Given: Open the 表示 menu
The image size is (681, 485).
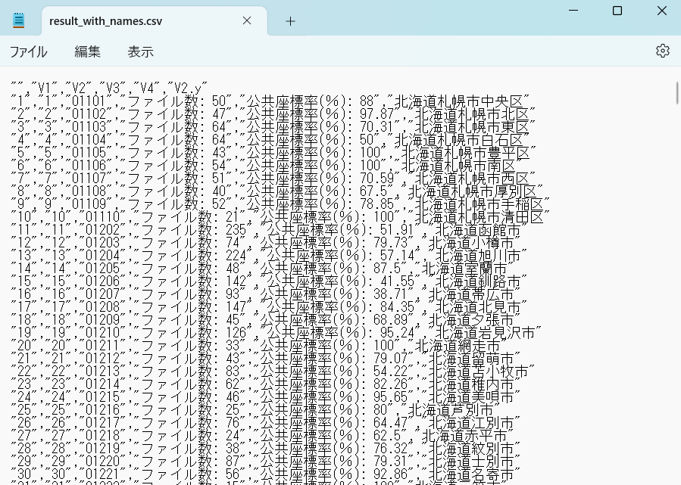Looking at the screenshot, I should [x=140, y=51].
